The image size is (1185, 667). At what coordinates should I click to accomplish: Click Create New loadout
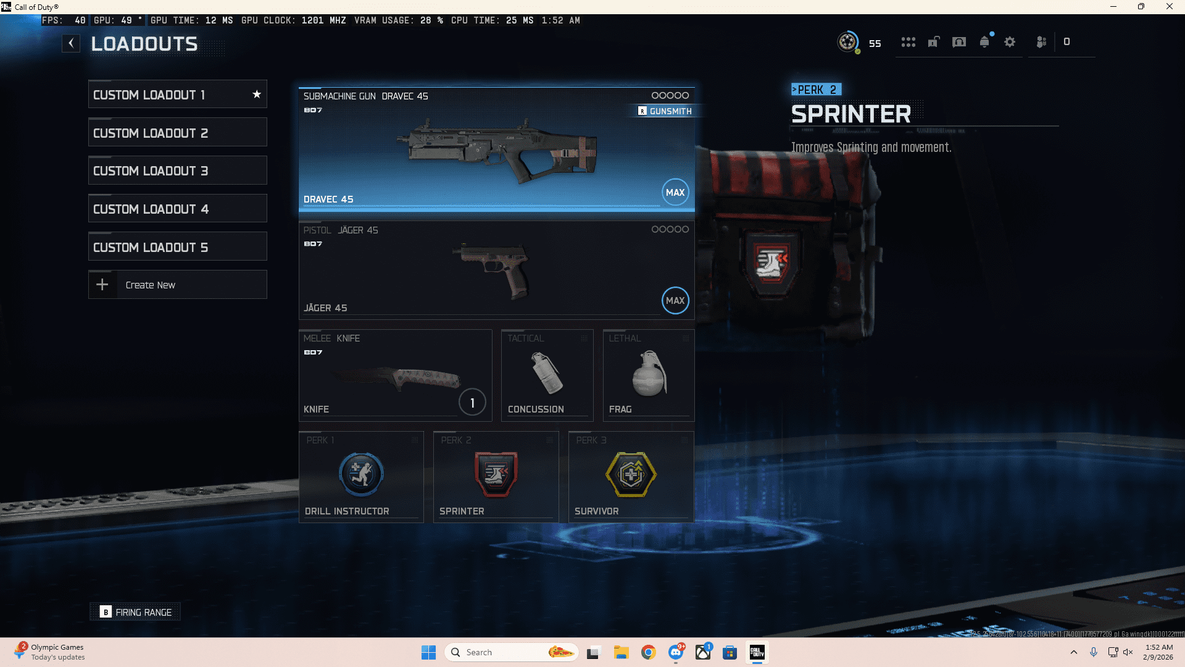click(x=178, y=285)
